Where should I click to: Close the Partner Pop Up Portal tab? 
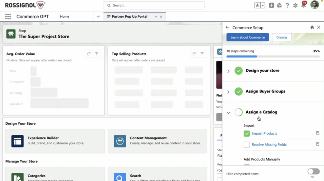coord(161,17)
